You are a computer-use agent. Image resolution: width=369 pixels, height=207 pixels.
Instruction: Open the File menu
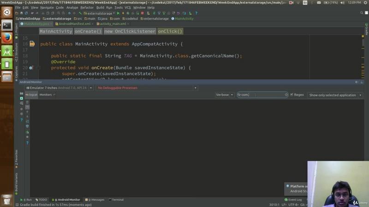coord(18,7)
